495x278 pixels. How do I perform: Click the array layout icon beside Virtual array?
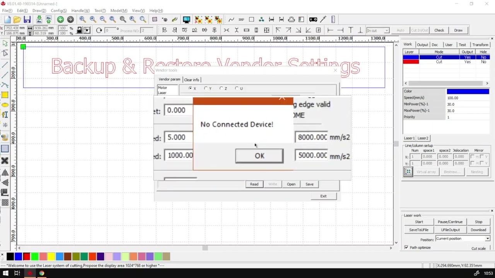coord(408,172)
